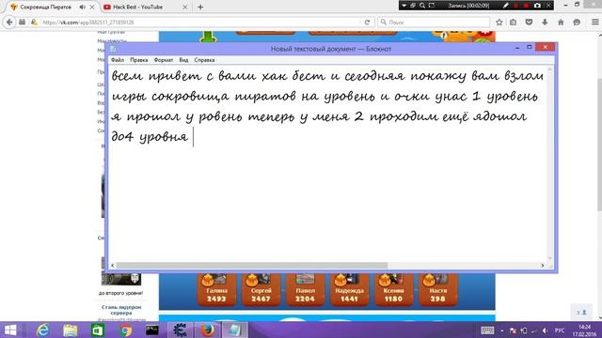Stop the screen recording
This screenshot has height=338, width=602.
[x=527, y=6]
